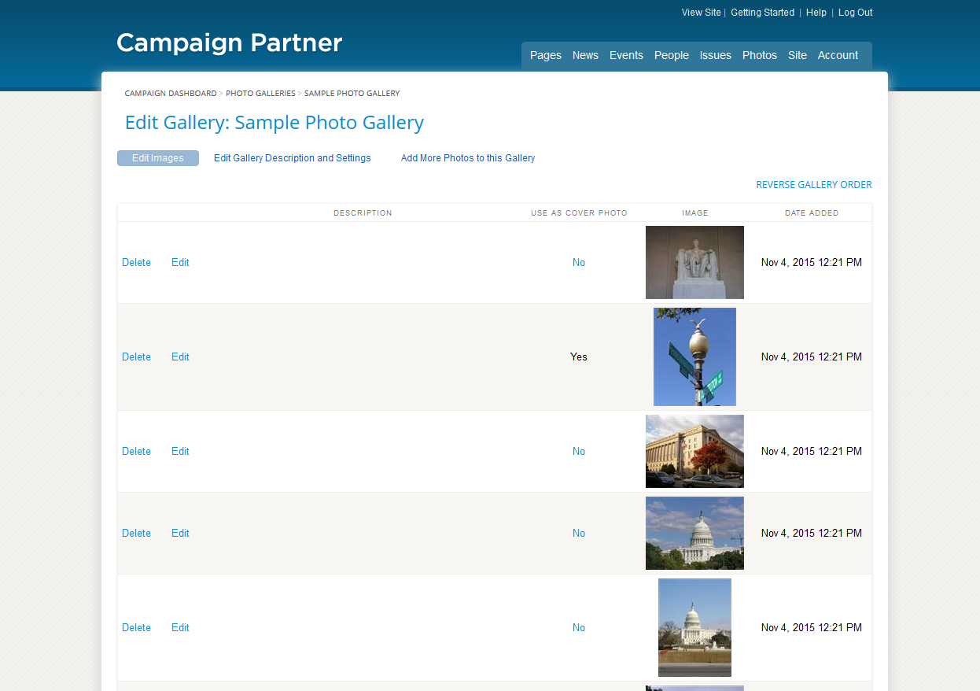Viewport: 980px width, 691px height.
Task: Make the third photo the gallery cover
Action: 579,451
